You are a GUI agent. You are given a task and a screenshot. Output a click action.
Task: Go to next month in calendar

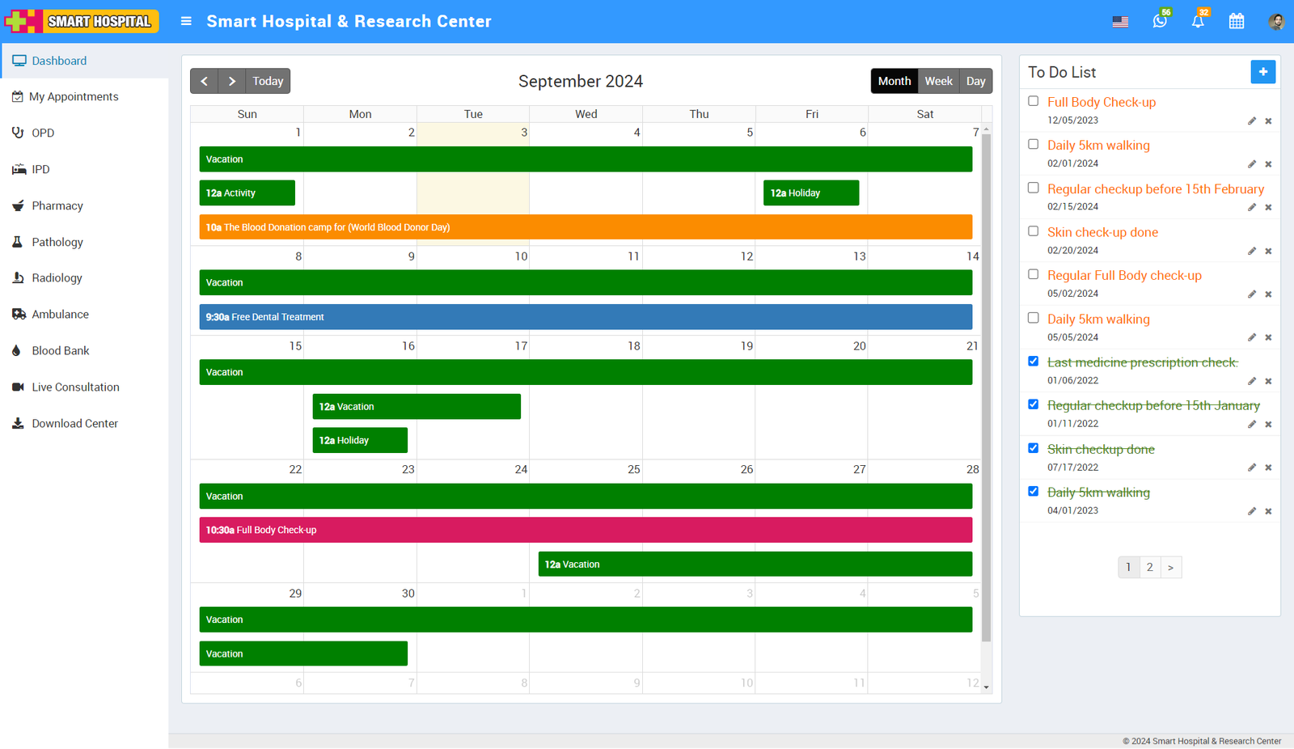232,81
